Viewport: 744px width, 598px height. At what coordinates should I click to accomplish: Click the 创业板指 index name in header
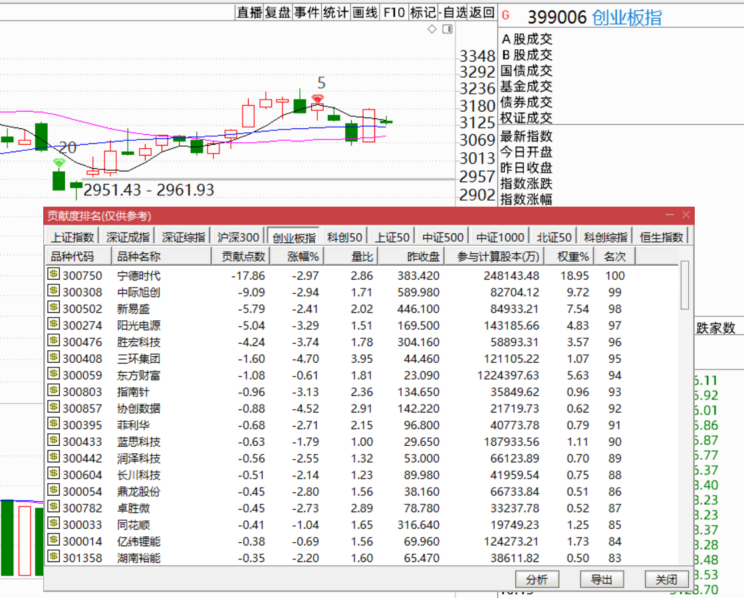(627, 17)
